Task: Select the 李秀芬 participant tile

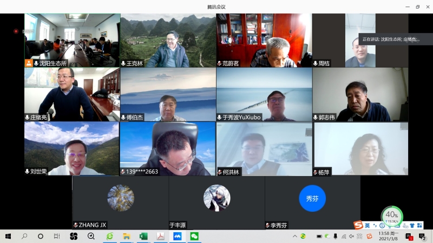Action: (312, 202)
